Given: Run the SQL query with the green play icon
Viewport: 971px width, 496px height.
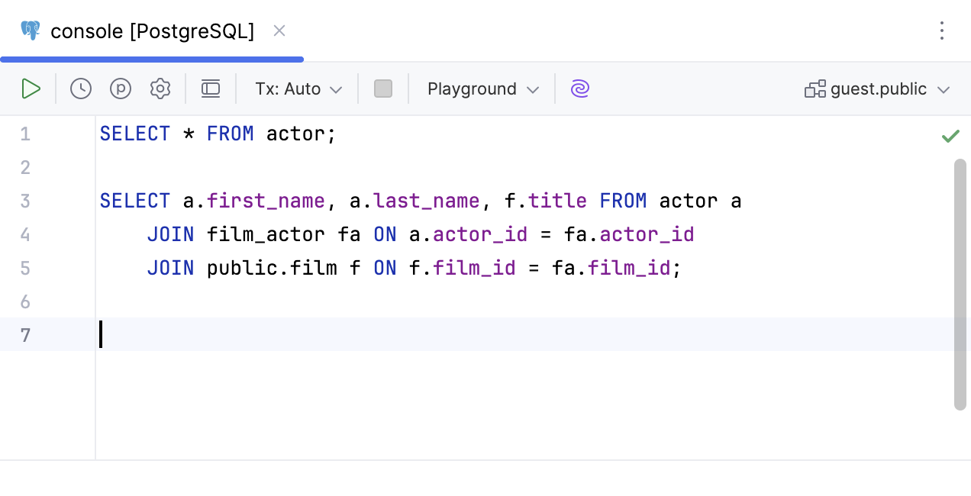Looking at the screenshot, I should pyautogui.click(x=31, y=89).
